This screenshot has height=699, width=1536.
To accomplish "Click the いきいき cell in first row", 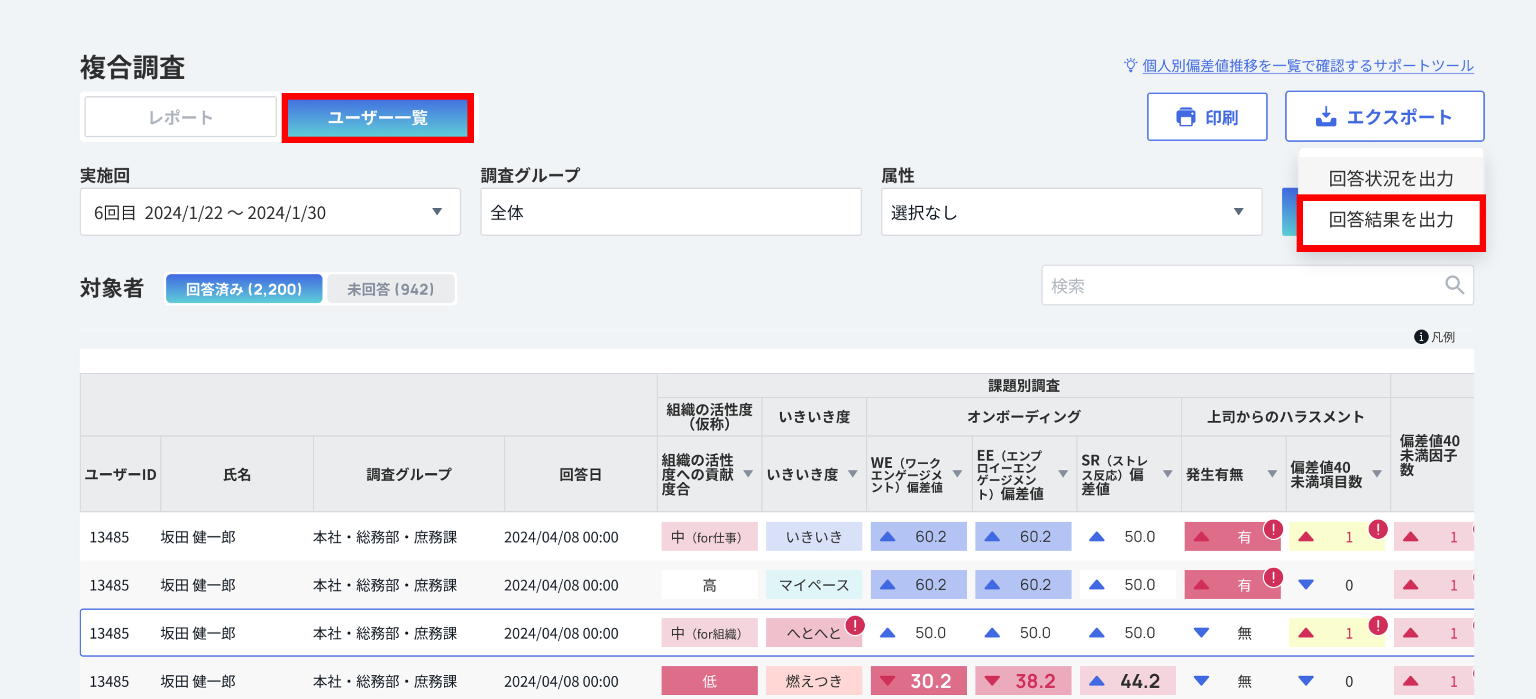I will pyautogui.click(x=814, y=537).
